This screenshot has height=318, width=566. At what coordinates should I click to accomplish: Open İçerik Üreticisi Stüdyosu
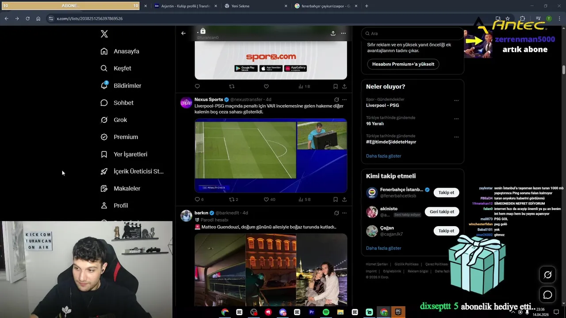click(132, 171)
